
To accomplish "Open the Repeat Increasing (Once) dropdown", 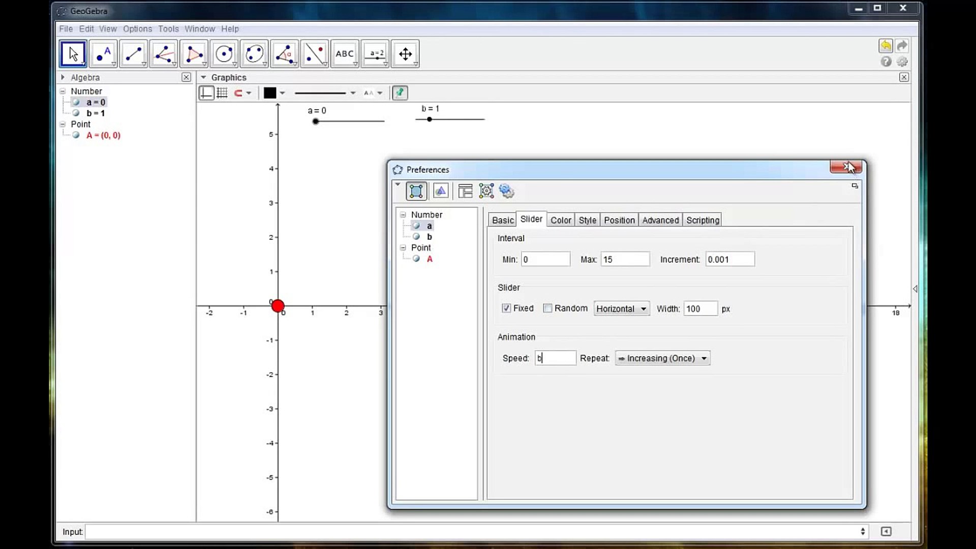I will (x=662, y=358).
